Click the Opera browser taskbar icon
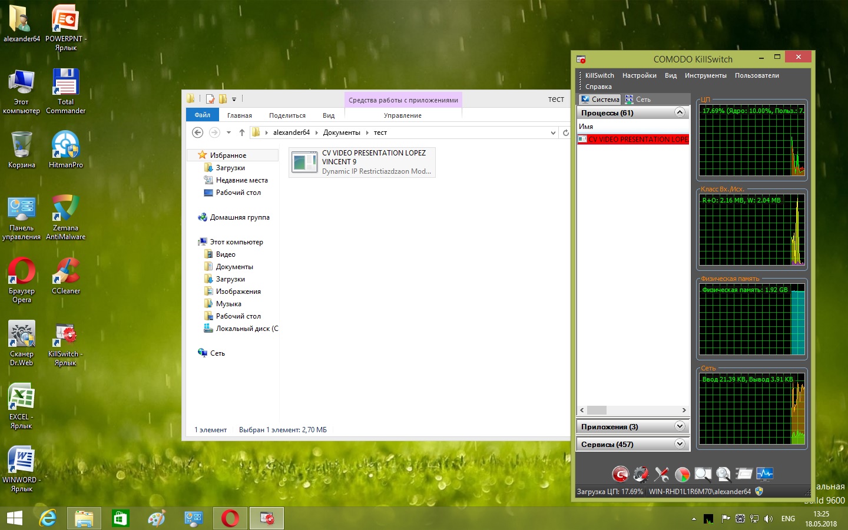The height and width of the screenshot is (530, 848). (230, 518)
